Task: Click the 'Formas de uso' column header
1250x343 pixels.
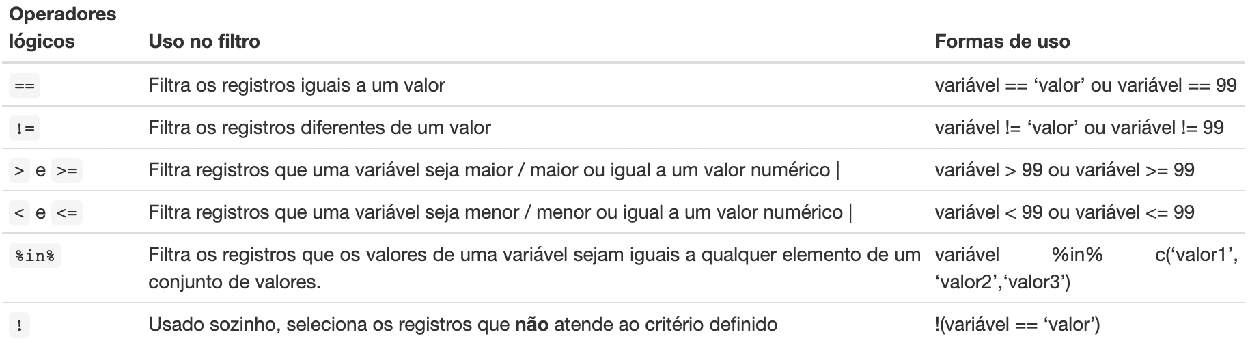Action: [1002, 42]
